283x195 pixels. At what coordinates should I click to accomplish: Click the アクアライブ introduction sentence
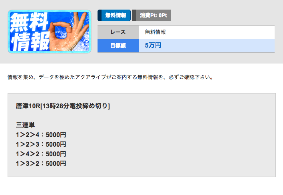coord(110,77)
